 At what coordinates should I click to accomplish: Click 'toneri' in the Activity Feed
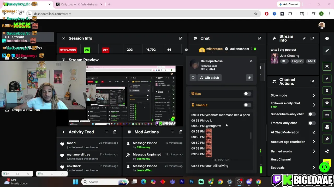click(x=71, y=143)
